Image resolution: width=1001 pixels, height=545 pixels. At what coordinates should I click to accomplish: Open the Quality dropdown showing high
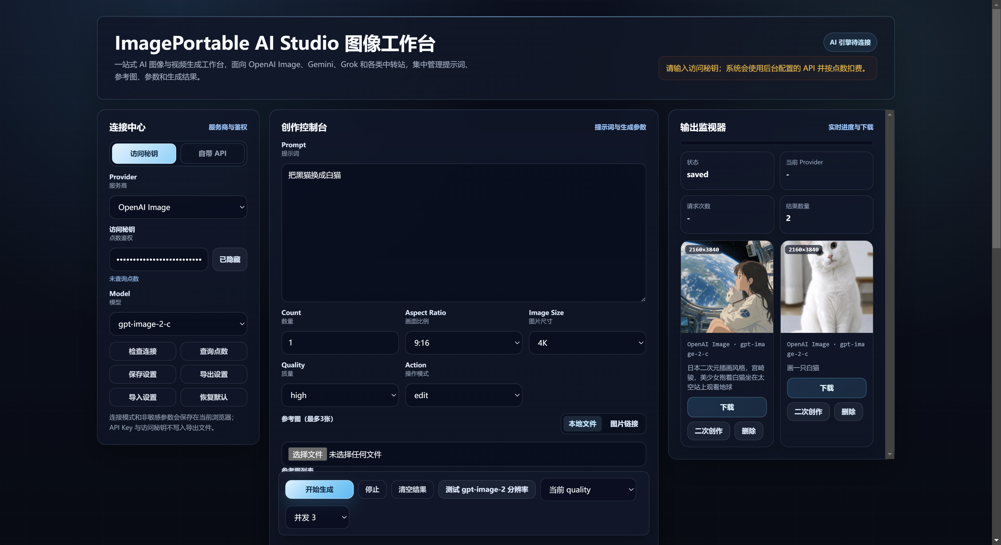(340, 395)
